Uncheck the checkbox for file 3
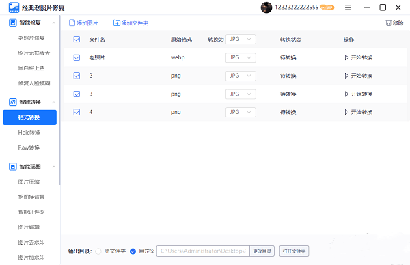410x265 pixels. [77, 94]
